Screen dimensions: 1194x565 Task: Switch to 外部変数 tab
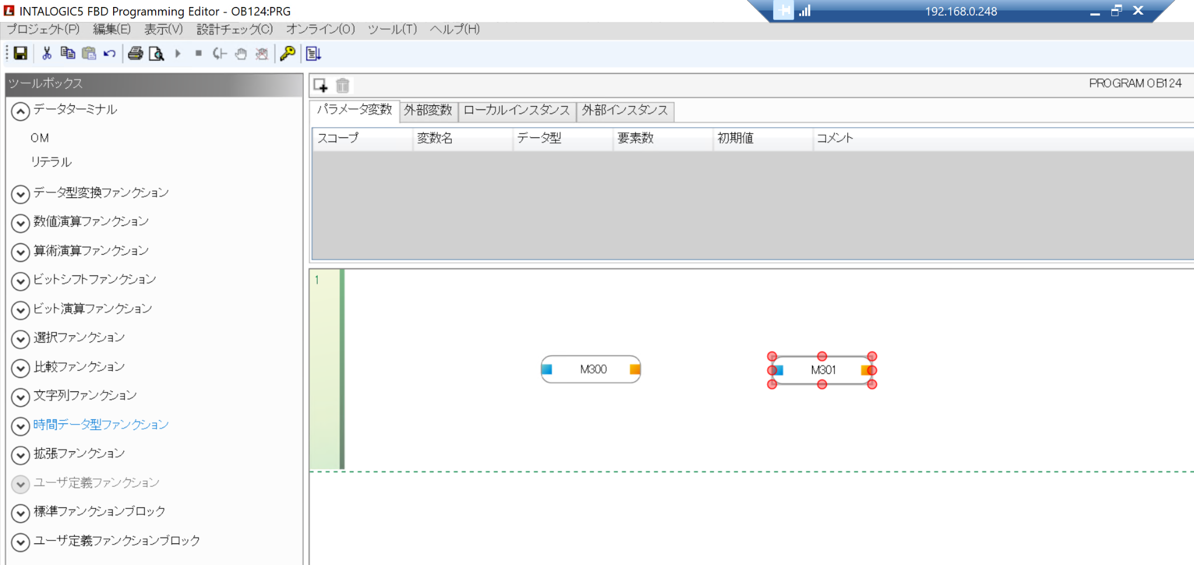click(x=428, y=111)
